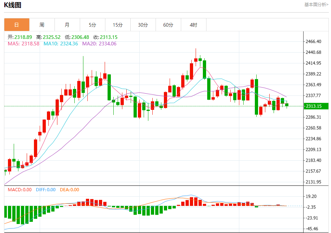The width and height of the screenshot is (331, 233).
Task: Click the MACD value label
Action: [x=19, y=190]
